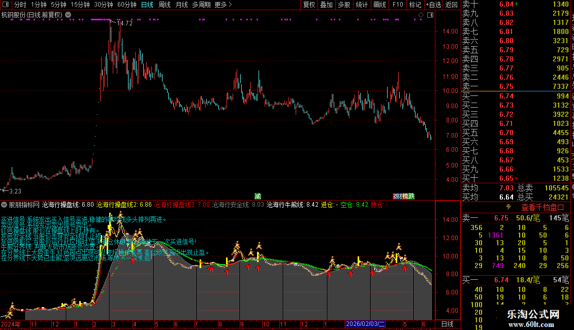This screenshot has width=574, height=330.
Task: Click the 复权 adjustment button
Action: (309, 5)
